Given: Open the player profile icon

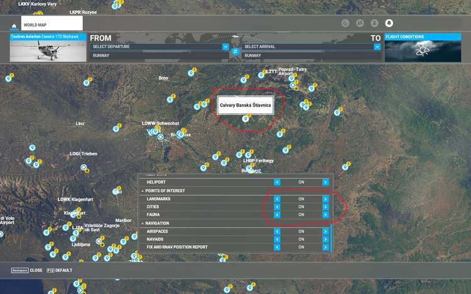Looking at the screenshot, I should [x=374, y=23].
